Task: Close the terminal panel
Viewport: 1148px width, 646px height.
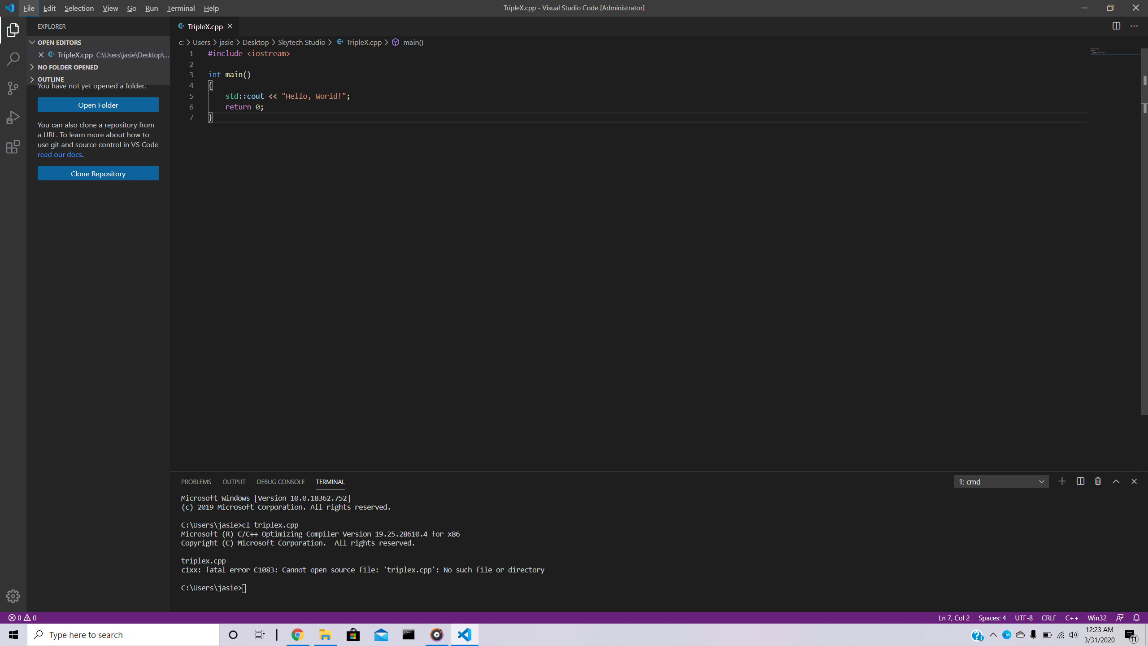Action: point(1134,481)
